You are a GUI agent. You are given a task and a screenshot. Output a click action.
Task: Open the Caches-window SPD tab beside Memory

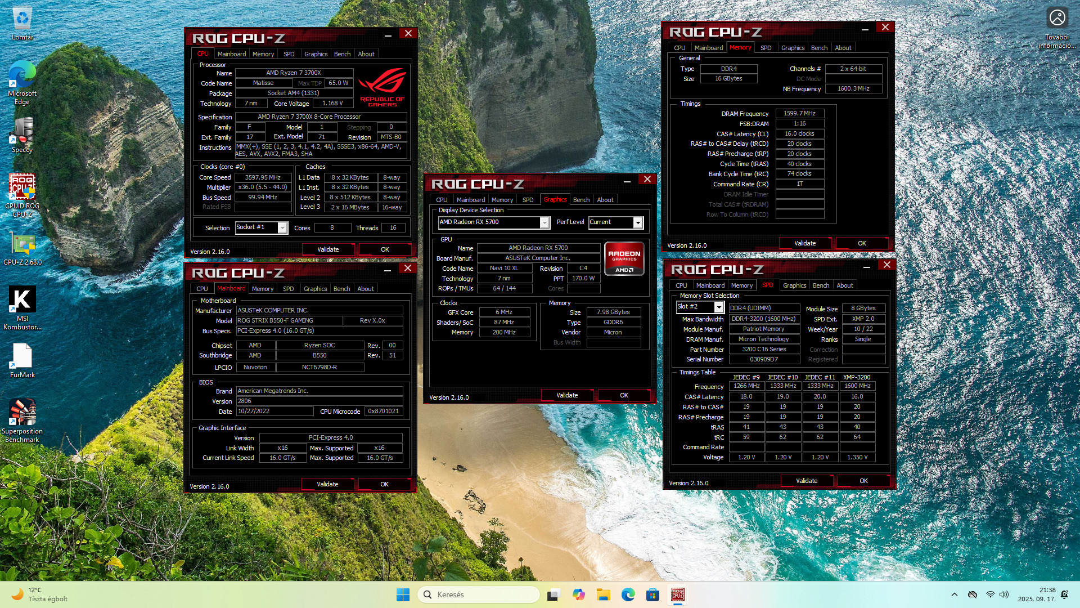pyautogui.click(x=289, y=54)
